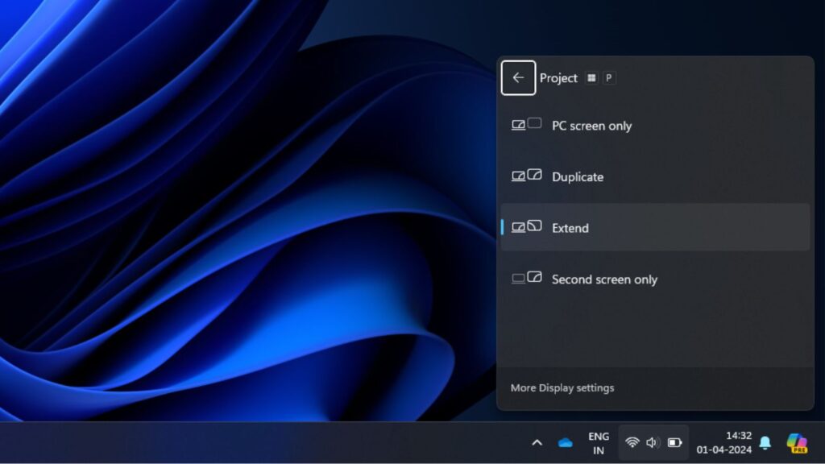Click the Extend mode icon
This screenshot has width=825, height=464.
pos(526,227)
